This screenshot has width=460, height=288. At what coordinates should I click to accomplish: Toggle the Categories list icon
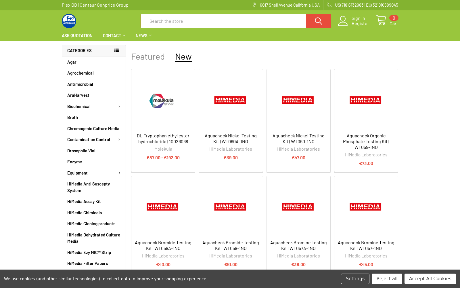coord(116,50)
